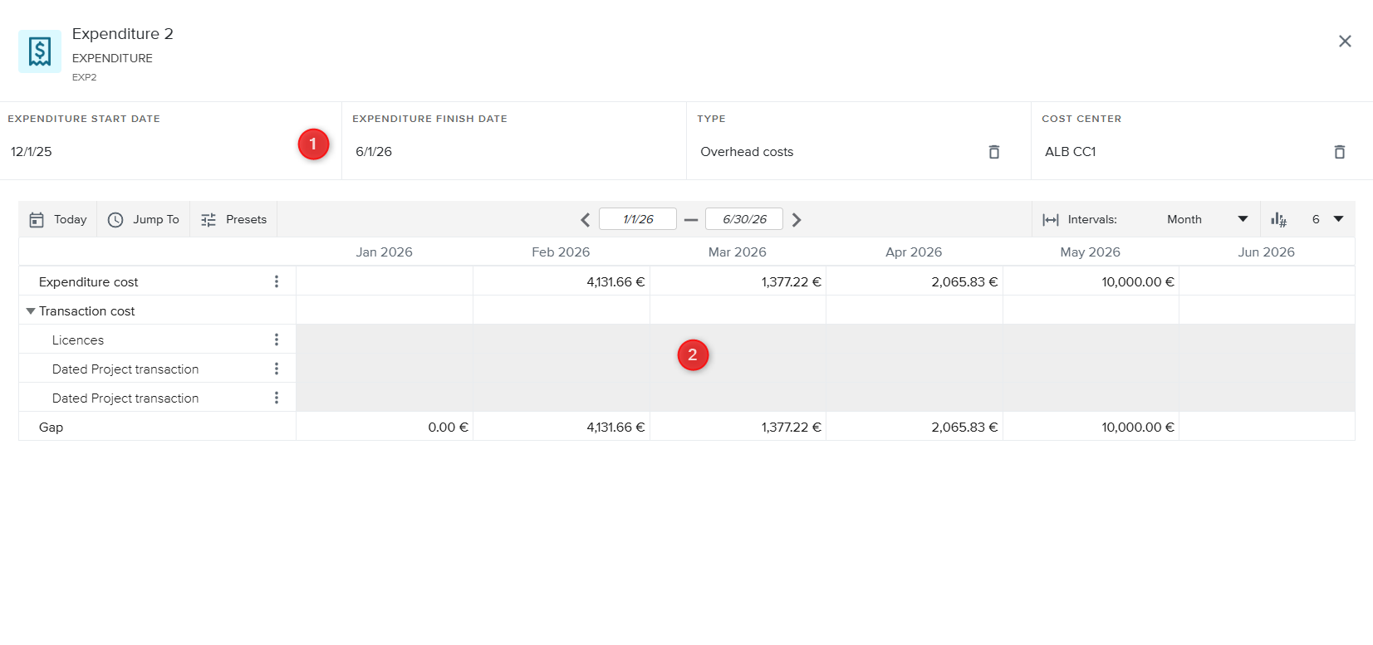Collapse the Transaction cost group
The height and width of the screenshot is (645, 1373).
(x=31, y=311)
